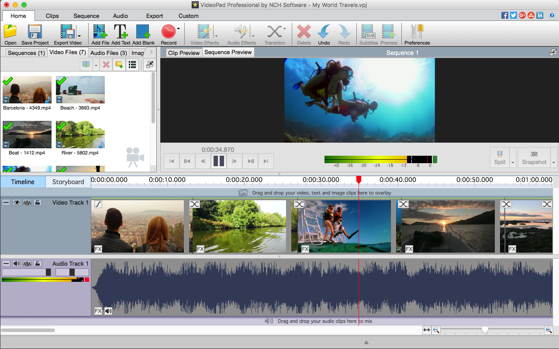Switch the media bin to list view
Viewport: 559px width, 349px height.
(132, 65)
